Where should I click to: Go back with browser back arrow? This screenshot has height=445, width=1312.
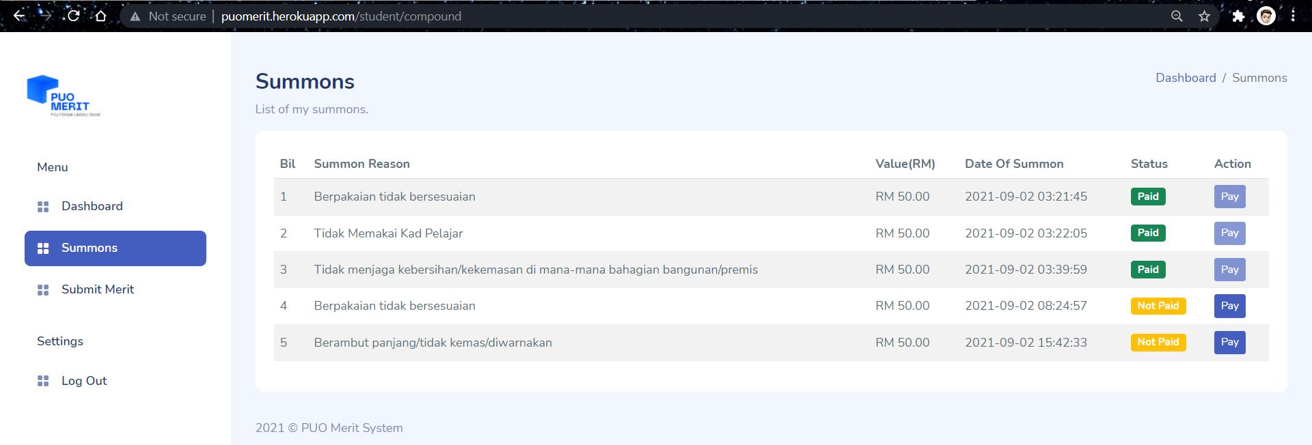pyautogui.click(x=19, y=16)
